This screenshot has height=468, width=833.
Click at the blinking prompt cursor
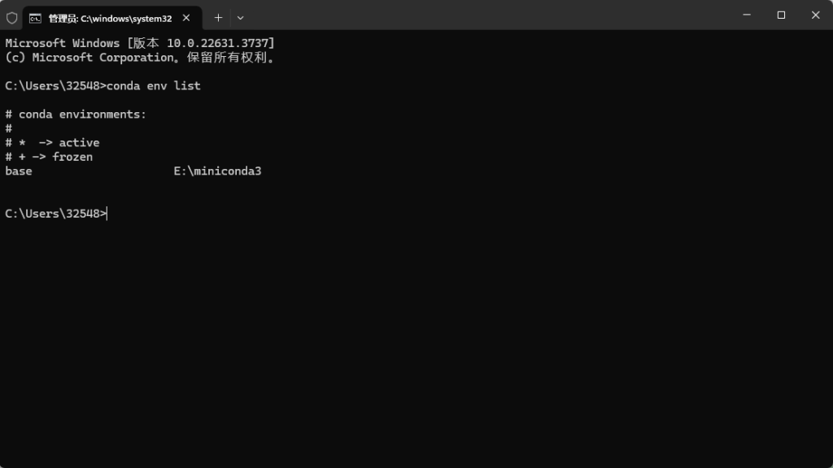[x=107, y=214]
